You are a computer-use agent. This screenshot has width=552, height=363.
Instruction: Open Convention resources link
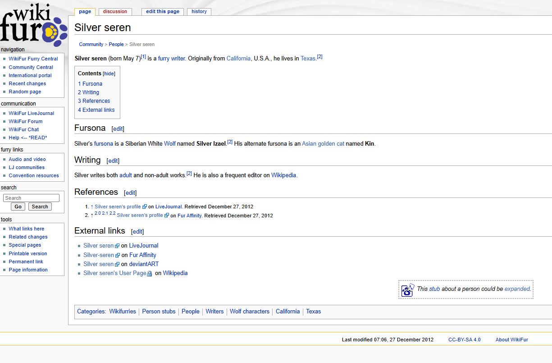click(x=34, y=175)
